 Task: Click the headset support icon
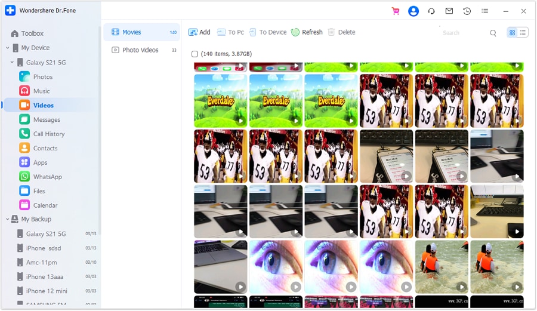(x=431, y=11)
